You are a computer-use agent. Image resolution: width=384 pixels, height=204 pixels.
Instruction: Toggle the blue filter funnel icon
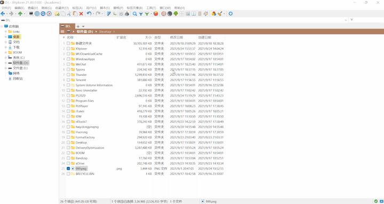141,14
